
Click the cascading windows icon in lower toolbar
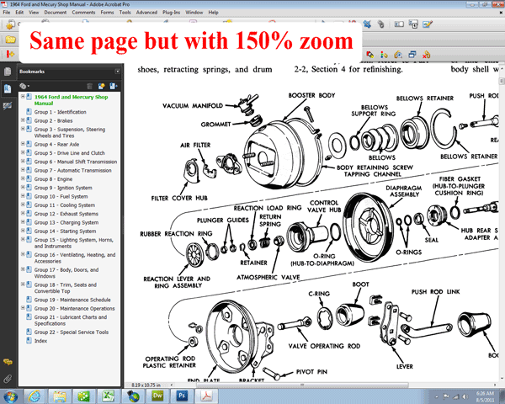[x=412, y=55]
